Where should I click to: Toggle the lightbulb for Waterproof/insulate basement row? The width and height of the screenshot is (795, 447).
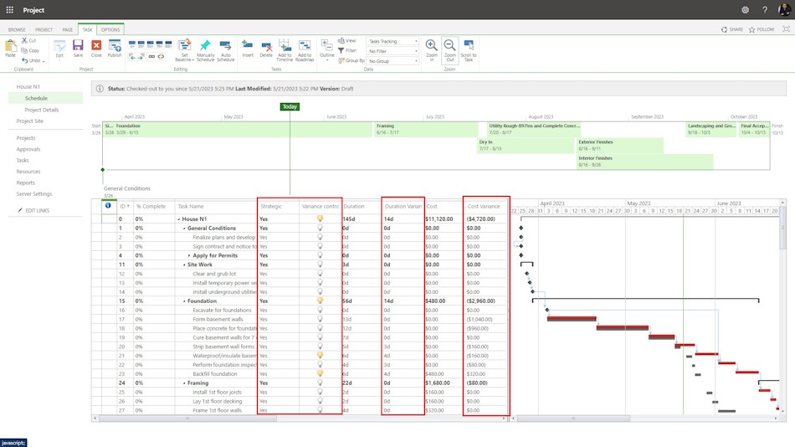[x=320, y=355]
